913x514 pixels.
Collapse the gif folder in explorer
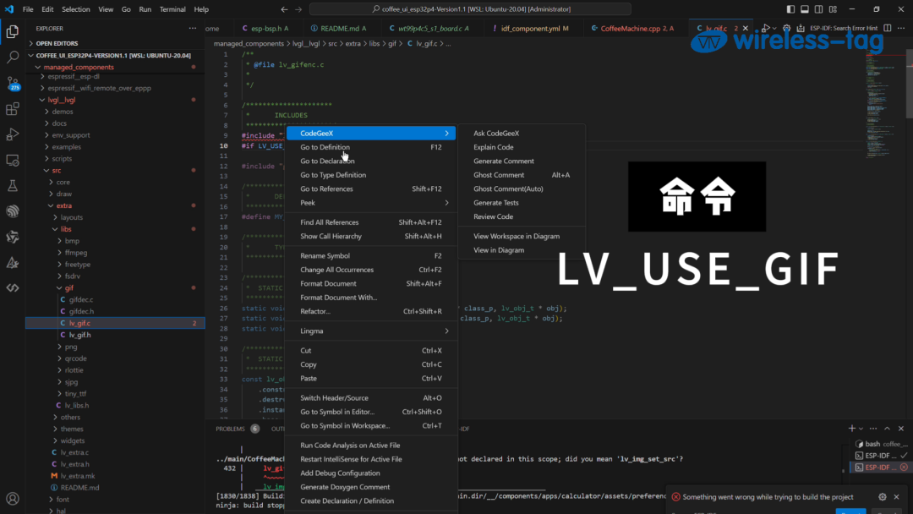click(x=70, y=287)
